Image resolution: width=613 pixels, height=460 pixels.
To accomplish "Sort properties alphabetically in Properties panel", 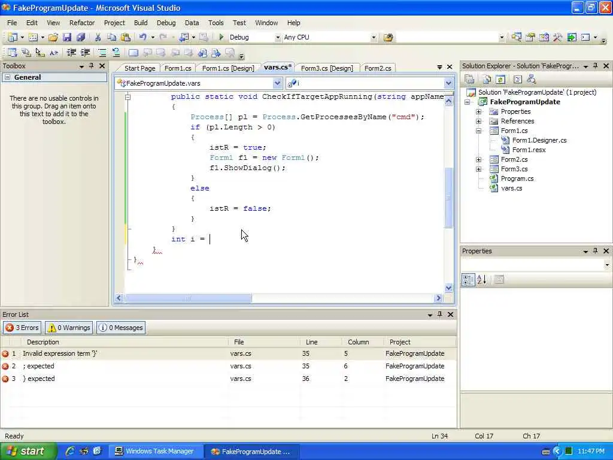I will [x=482, y=280].
